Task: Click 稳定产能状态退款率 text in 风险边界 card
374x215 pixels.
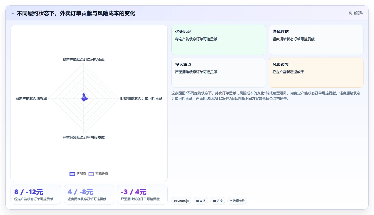Action: [288, 72]
